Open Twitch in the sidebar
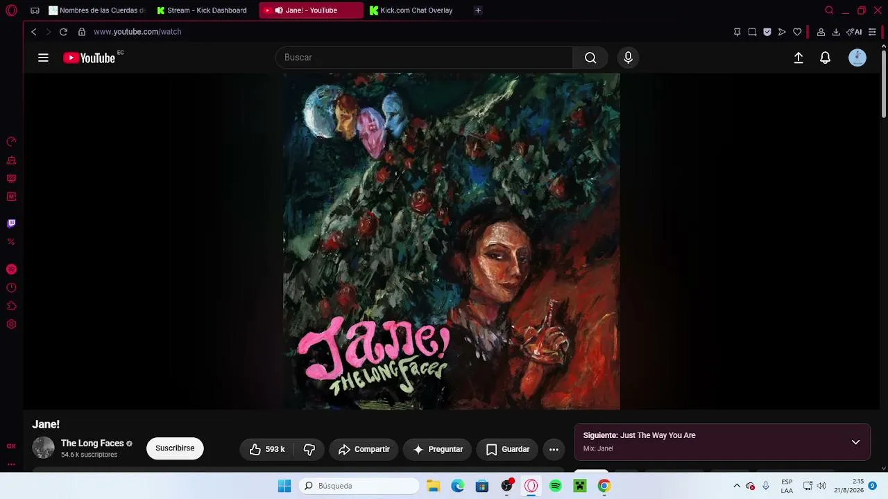Image resolution: width=888 pixels, height=499 pixels. 11,223
